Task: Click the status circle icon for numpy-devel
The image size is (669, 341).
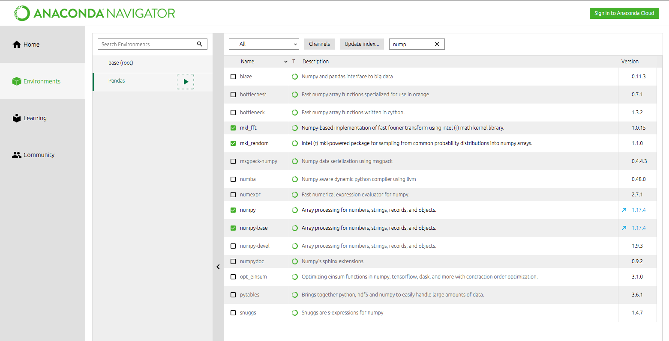Action: [295, 246]
